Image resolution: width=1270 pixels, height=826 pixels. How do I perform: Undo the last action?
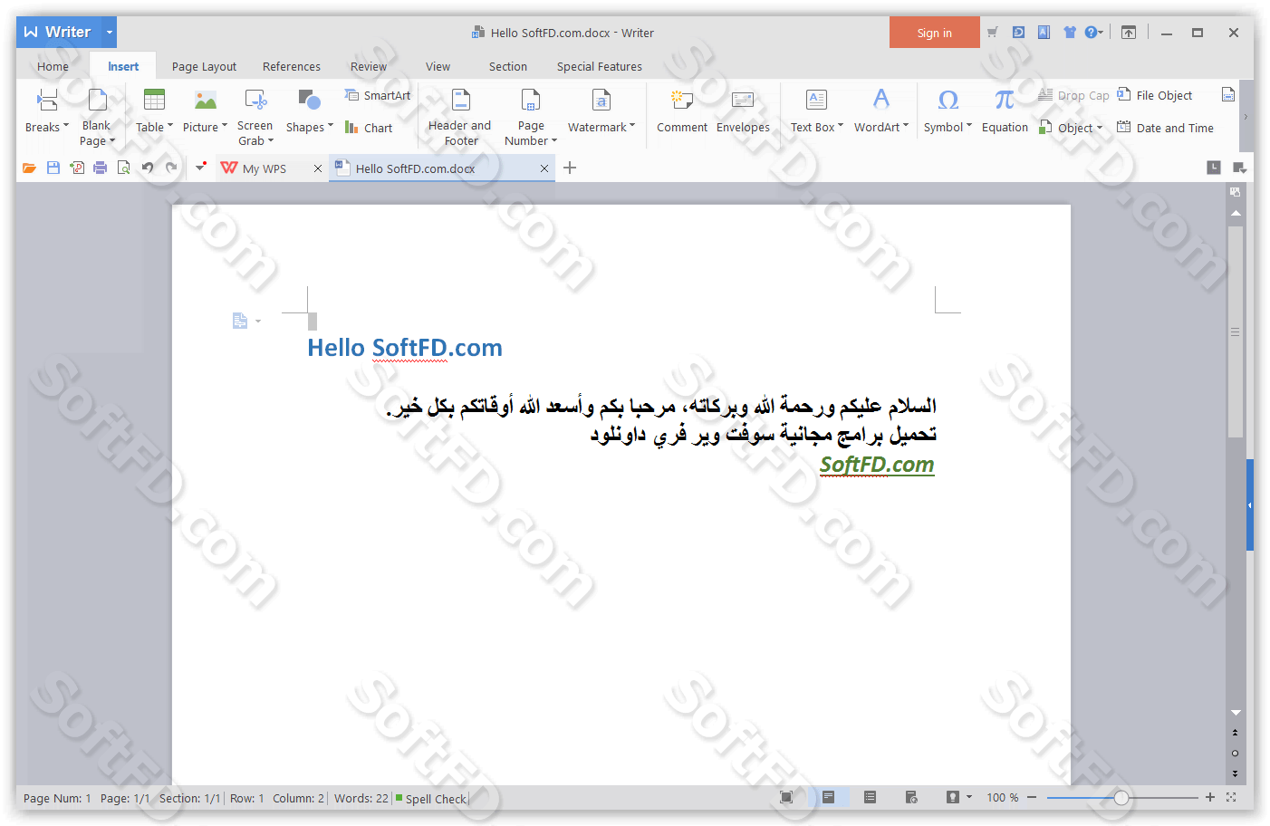(148, 168)
